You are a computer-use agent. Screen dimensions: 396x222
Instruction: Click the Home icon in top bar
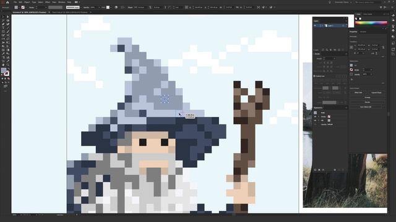(7, 2)
